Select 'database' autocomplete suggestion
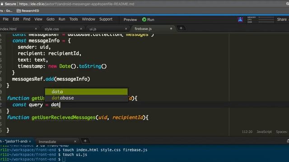289x162 pixels. point(86,98)
